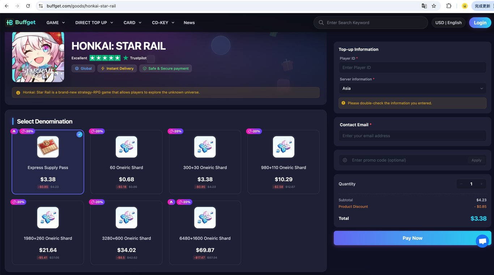The image size is (494, 275).
Task: Click the Express Supply Pass item icon
Action: click(48, 147)
